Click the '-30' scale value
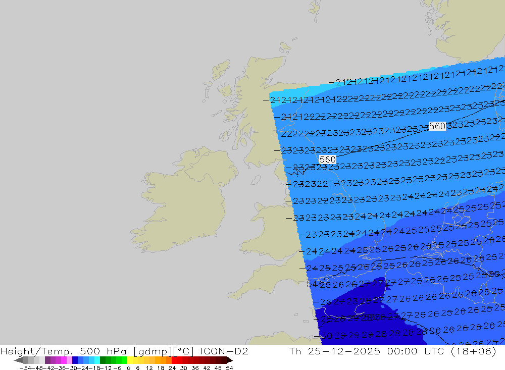The height and width of the screenshot is (370, 505). click(x=71, y=368)
